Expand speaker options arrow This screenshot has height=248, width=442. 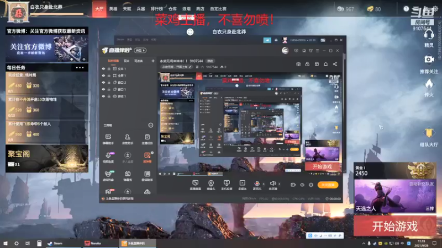280,184
